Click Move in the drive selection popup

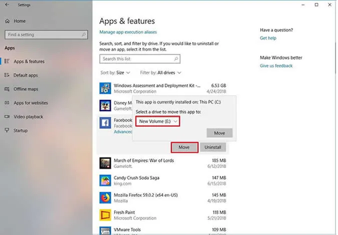pyautogui.click(x=219, y=133)
